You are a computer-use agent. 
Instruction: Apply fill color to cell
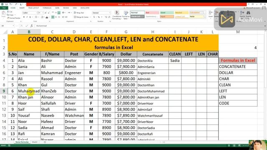click(x=42, y=17)
